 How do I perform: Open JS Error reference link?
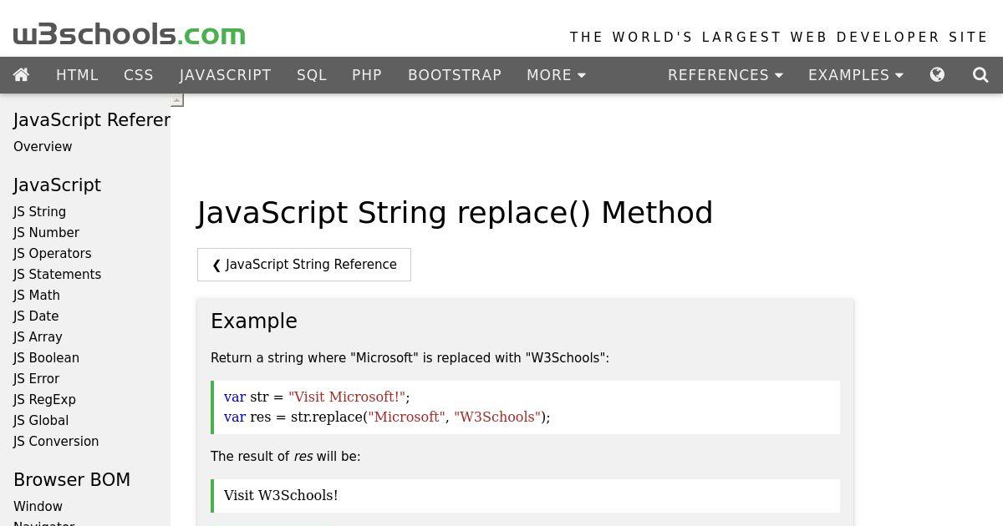[37, 379]
